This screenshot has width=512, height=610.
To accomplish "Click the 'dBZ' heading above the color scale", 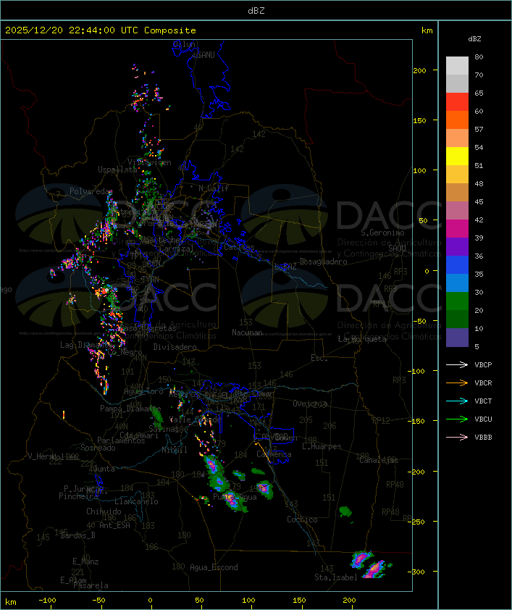I will (474, 39).
